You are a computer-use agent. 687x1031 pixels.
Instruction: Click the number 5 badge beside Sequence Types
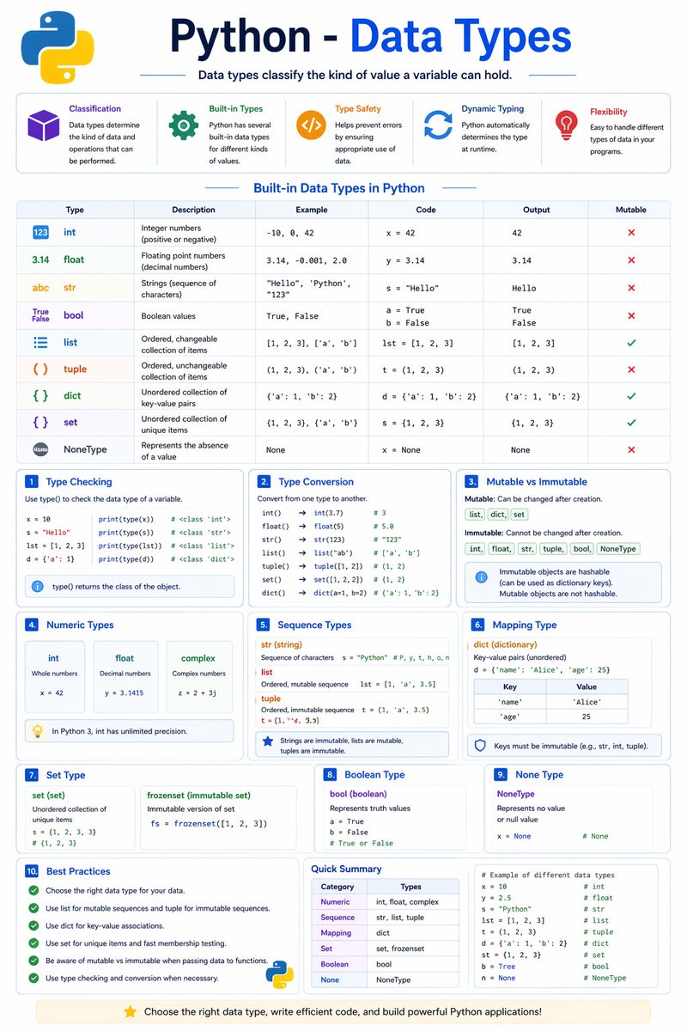click(x=264, y=625)
